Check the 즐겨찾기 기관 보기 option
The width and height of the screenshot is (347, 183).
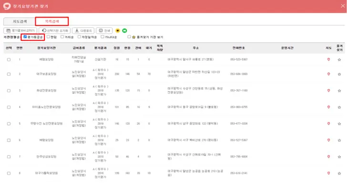coord(129,37)
